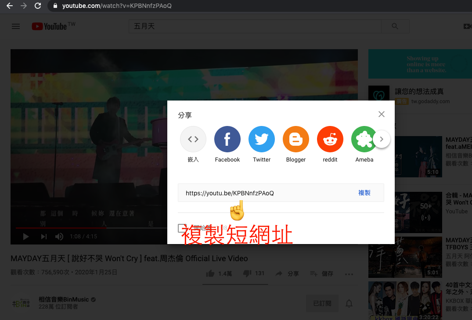The width and height of the screenshot is (472, 320).
Task: Open the 50+ mix playlist thumbnail
Action: [x=418, y=212]
